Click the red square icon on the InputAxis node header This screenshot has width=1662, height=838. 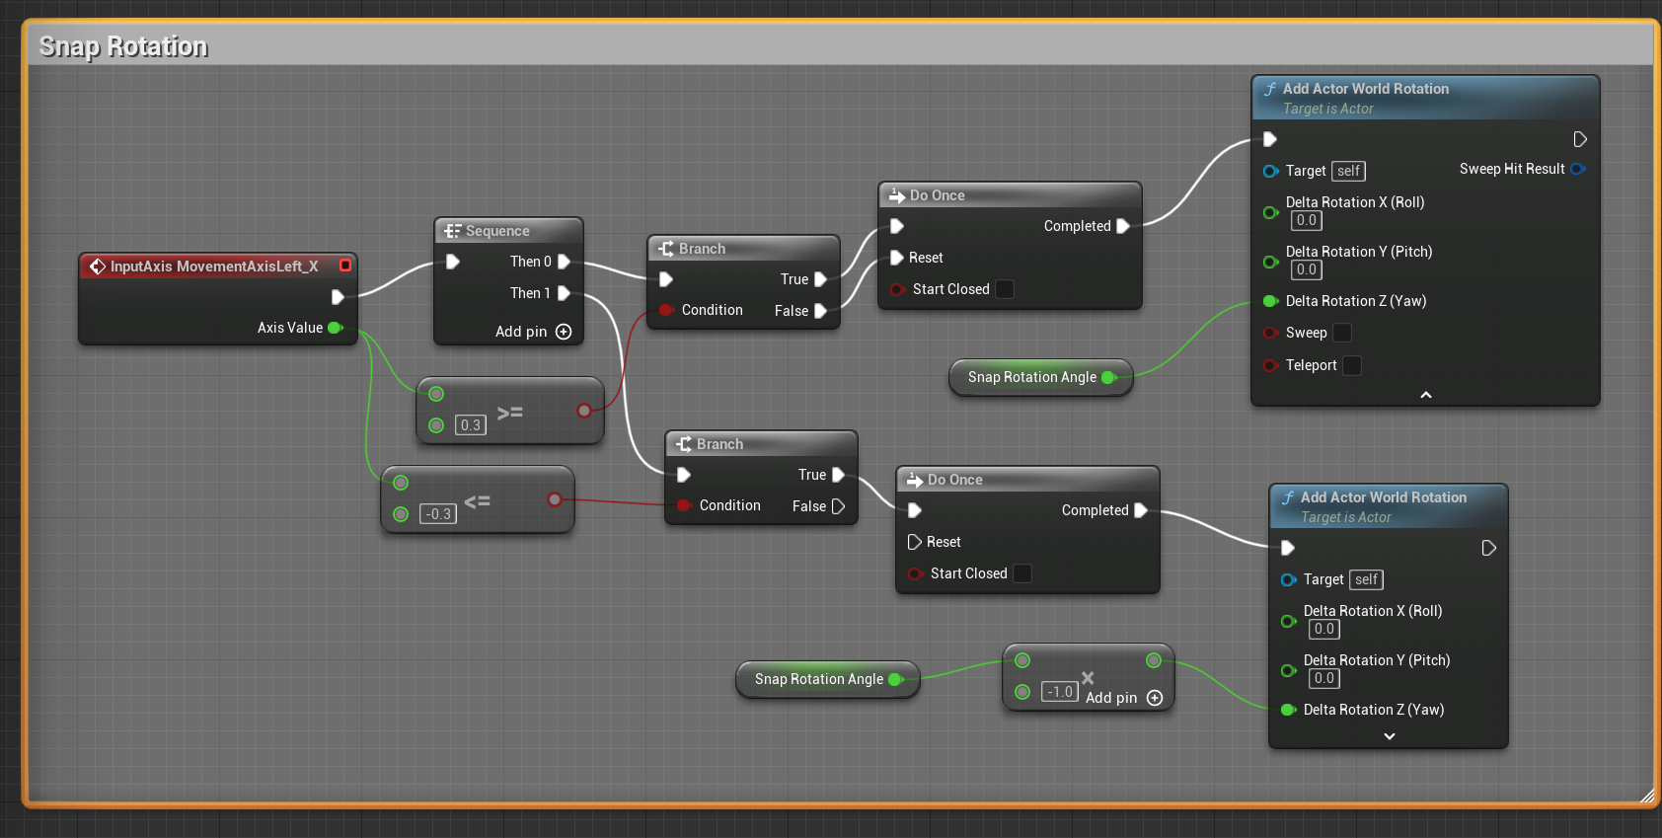pos(345,266)
